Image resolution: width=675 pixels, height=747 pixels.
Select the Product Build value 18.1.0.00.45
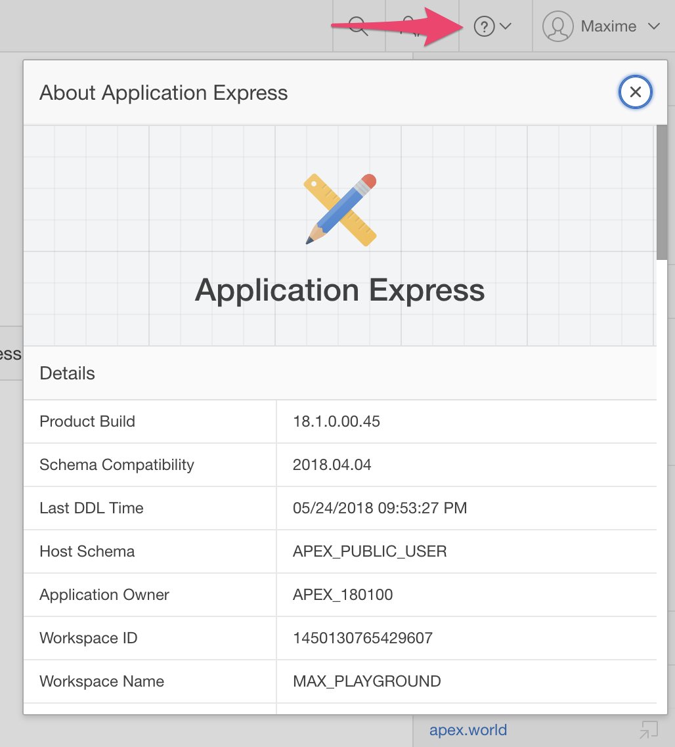(x=336, y=421)
